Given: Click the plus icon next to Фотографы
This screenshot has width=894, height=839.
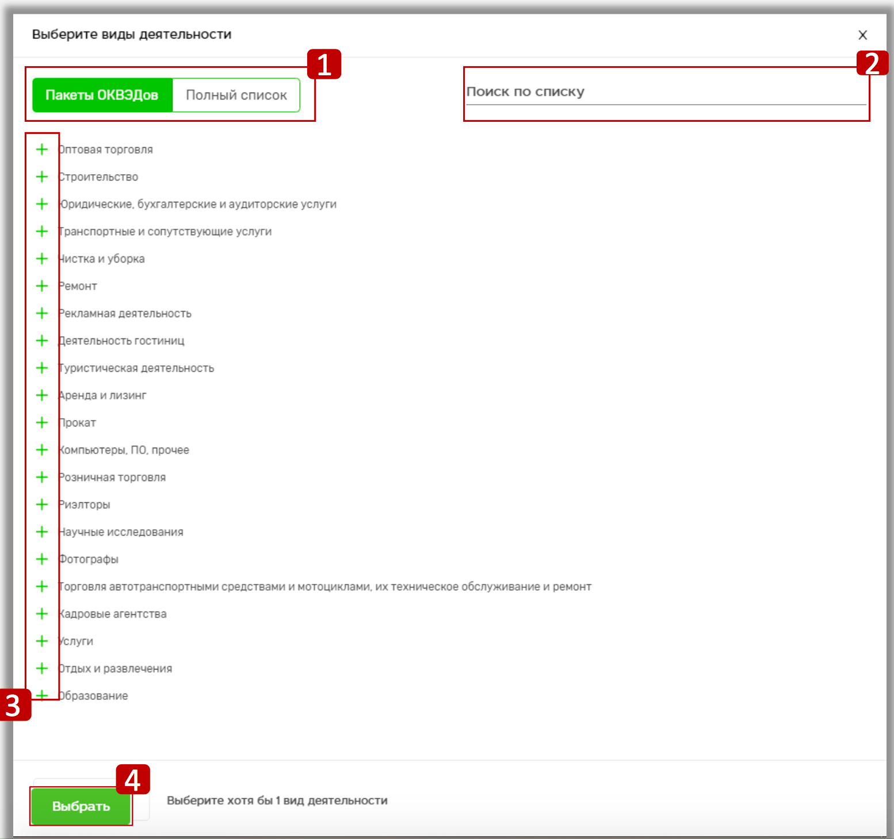Looking at the screenshot, I should (x=42, y=559).
